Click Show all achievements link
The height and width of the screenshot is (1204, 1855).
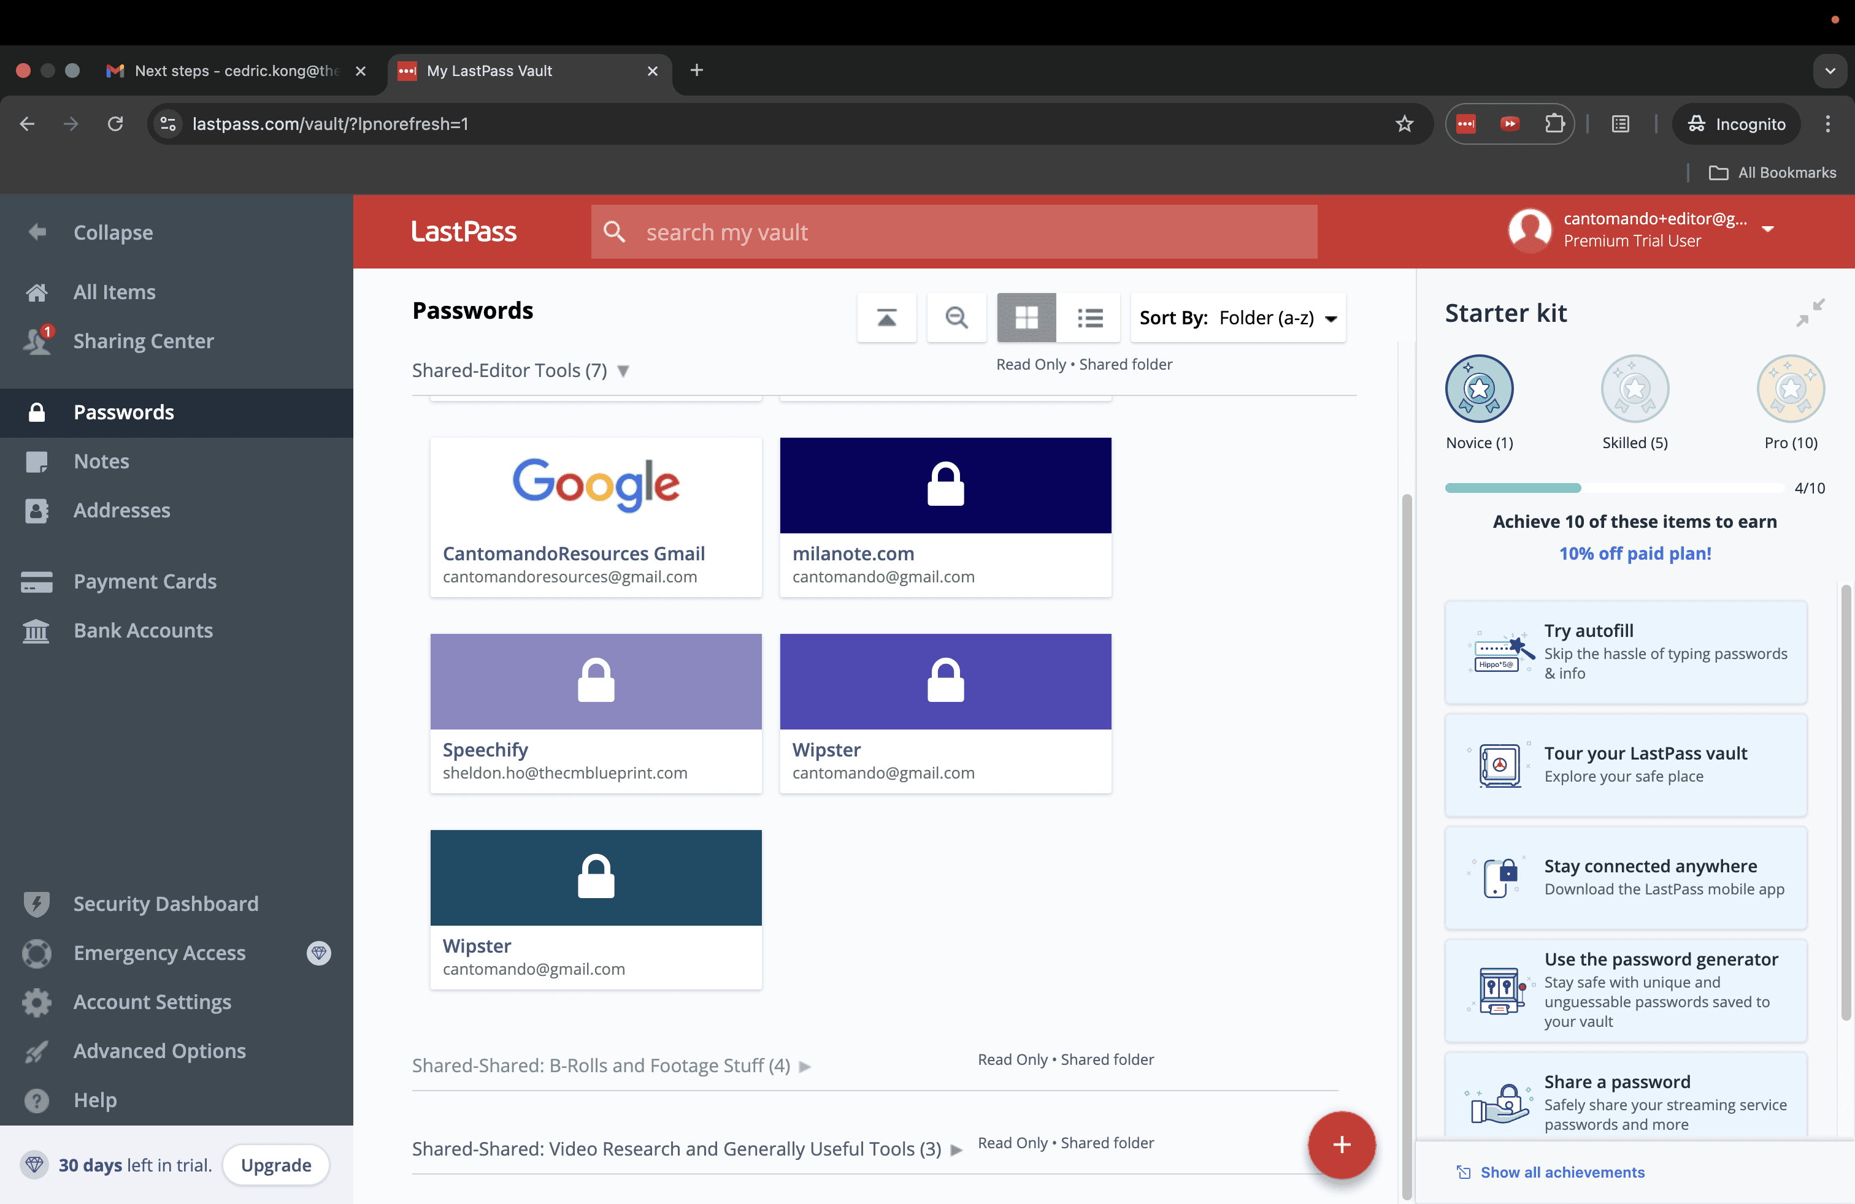(x=1562, y=1172)
